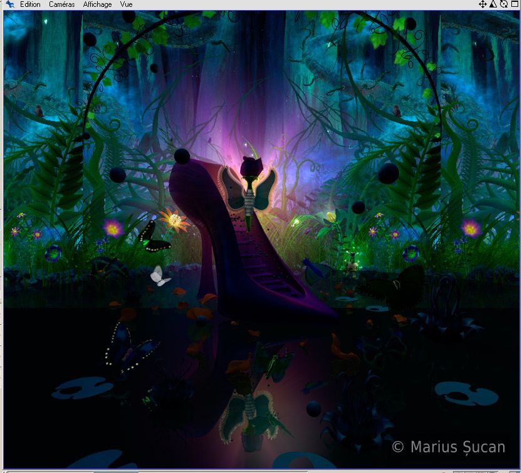Click the rotate camera icon
This screenshot has height=473, width=522.
click(x=503, y=4)
